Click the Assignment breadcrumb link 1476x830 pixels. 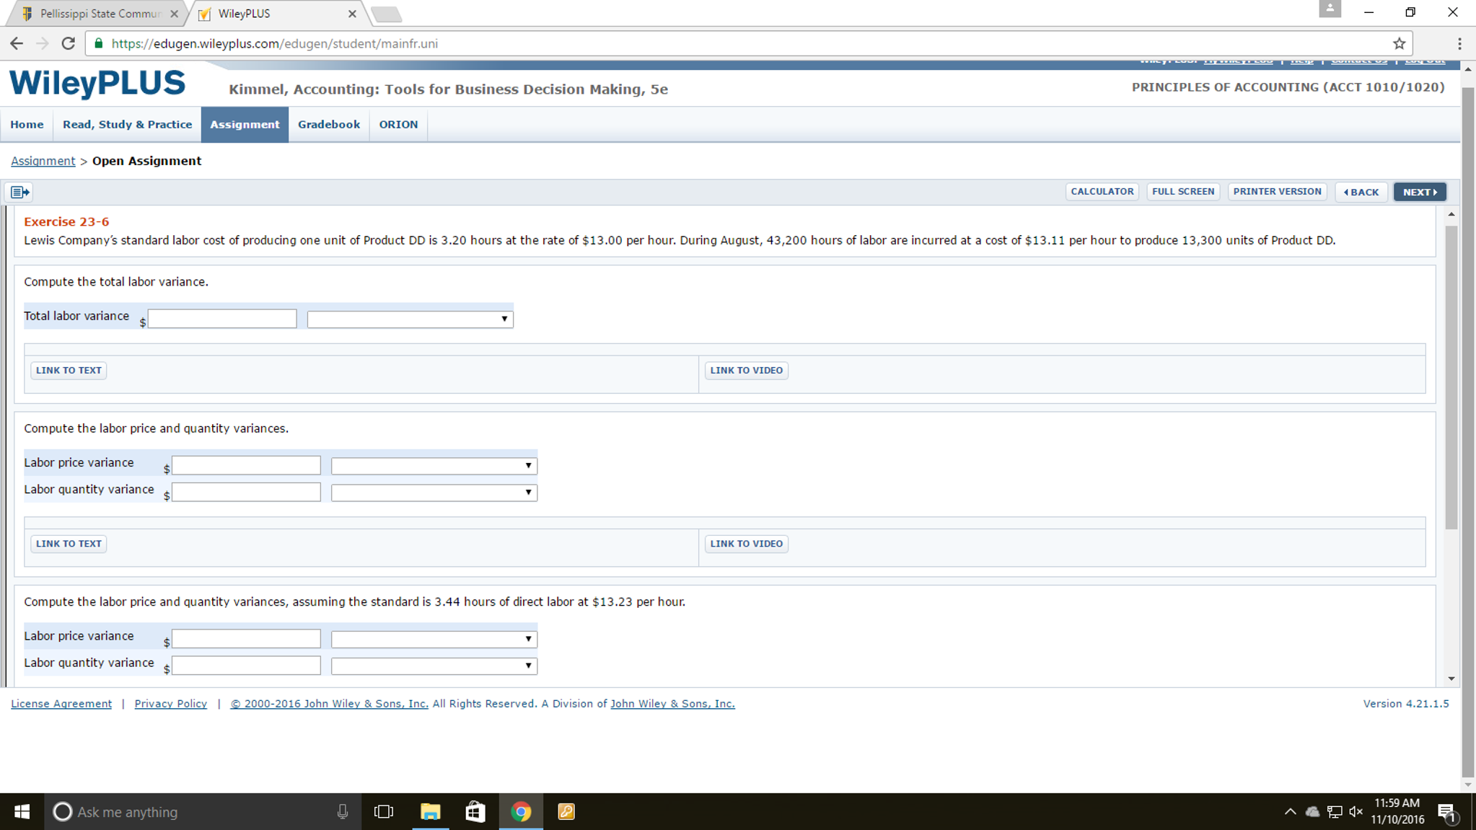pos(43,161)
